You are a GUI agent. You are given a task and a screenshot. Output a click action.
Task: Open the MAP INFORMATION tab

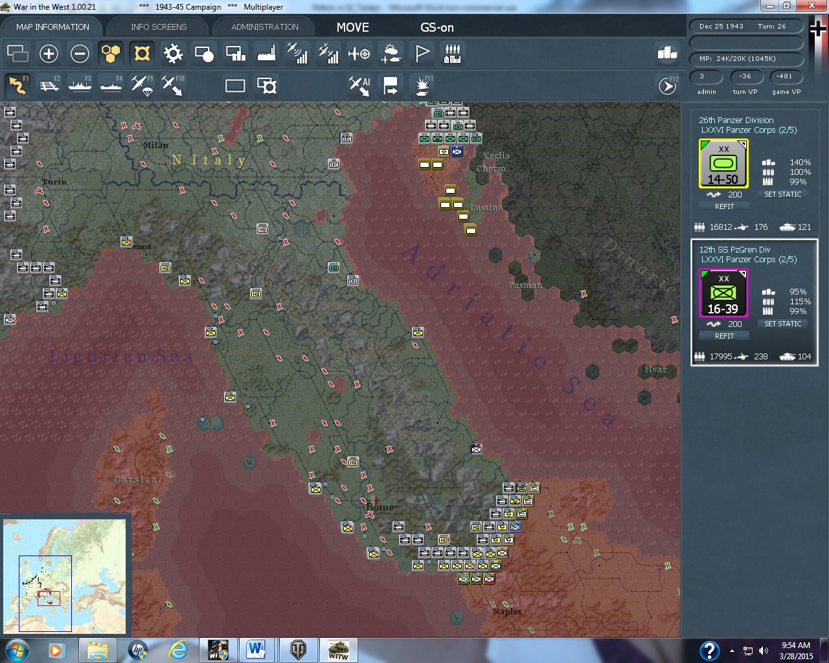pyautogui.click(x=52, y=27)
